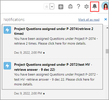Open the P-2072 test HV notification title
Viewport: 109px width, 100px height.
pyautogui.click(x=53, y=67)
